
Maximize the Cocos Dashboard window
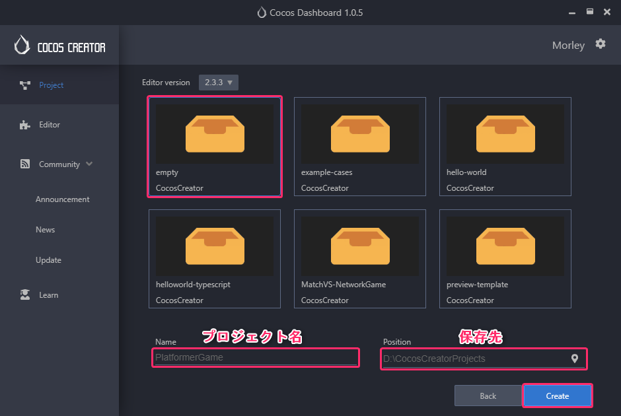(590, 11)
